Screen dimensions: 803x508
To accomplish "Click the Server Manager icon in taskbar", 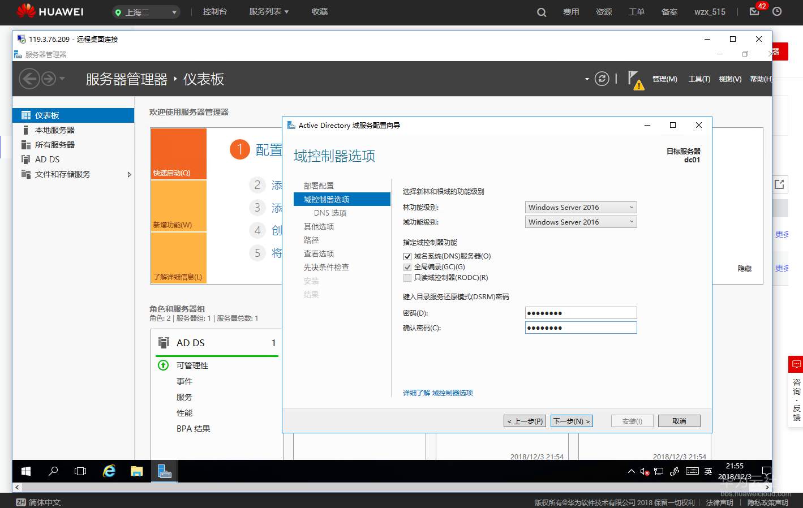I will pyautogui.click(x=164, y=471).
